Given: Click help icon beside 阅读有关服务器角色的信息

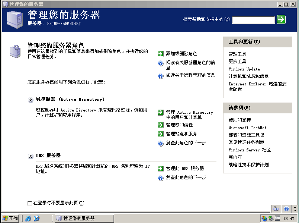Looking at the screenshot, I should click(x=161, y=64).
